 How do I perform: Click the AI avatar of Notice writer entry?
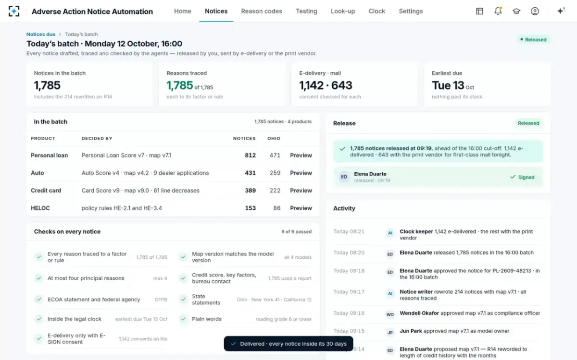pos(390,293)
